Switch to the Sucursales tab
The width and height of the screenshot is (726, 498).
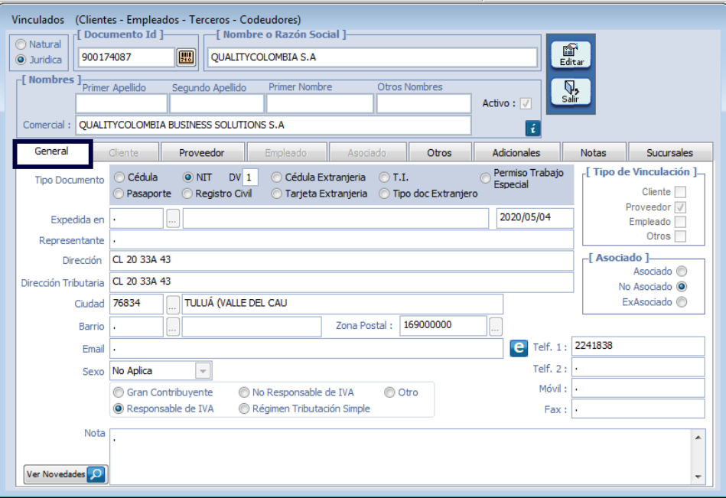pyautogui.click(x=669, y=153)
